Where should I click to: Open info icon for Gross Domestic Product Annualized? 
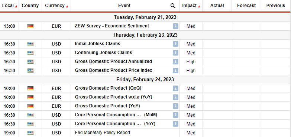[x=175, y=61]
